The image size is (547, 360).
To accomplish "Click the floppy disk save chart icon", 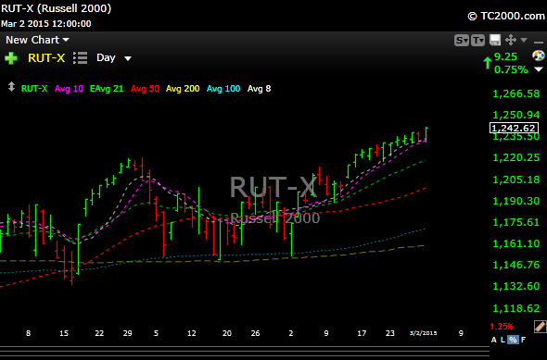I will (x=495, y=40).
